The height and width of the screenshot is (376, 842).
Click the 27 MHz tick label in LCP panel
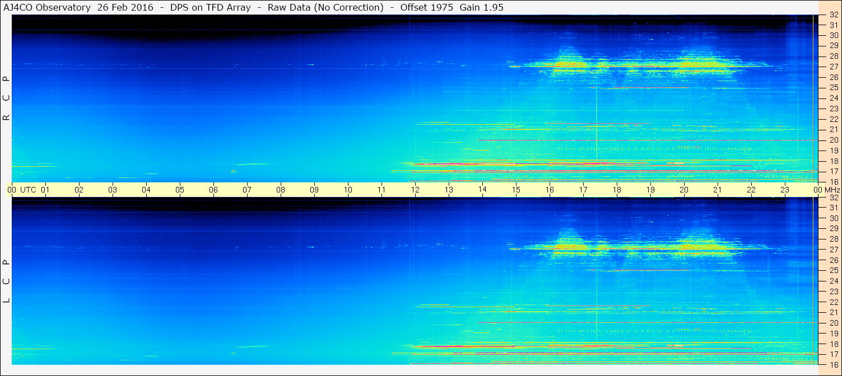coord(834,250)
